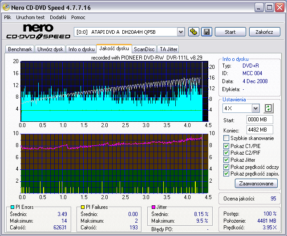Click the Nero disc icon in the title bar

coord(6,7)
